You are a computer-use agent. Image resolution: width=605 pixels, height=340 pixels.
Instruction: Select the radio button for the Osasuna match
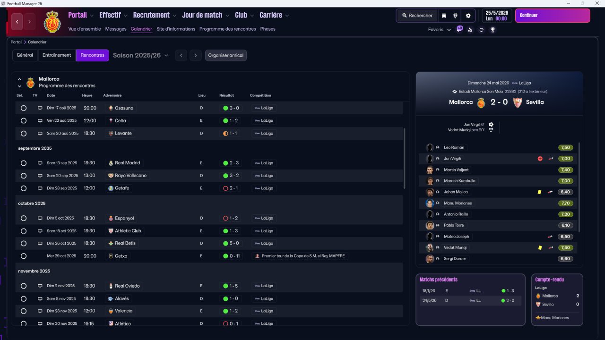click(x=24, y=108)
